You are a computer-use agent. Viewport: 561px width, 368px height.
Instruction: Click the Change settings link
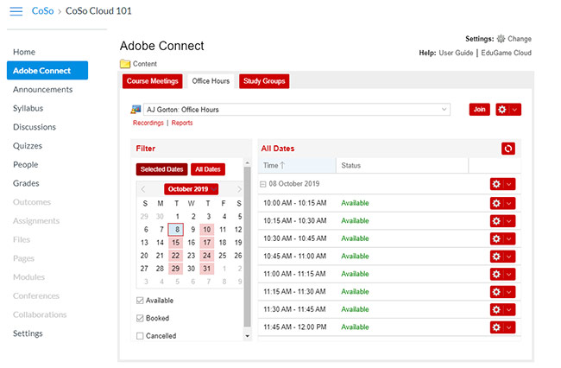coord(519,39)
